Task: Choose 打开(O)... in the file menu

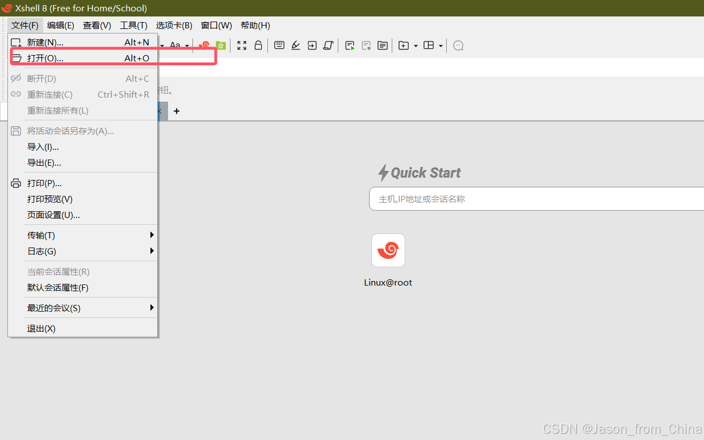Action: tap(83, 58)
